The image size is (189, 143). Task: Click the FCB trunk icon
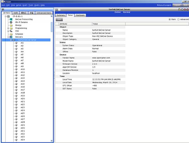click(11, 31)
